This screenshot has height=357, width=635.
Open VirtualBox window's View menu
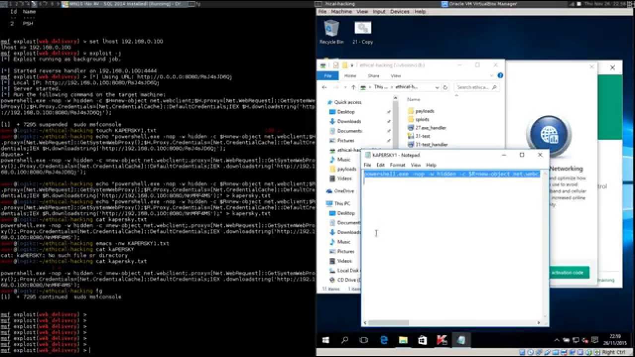point(362,11)
